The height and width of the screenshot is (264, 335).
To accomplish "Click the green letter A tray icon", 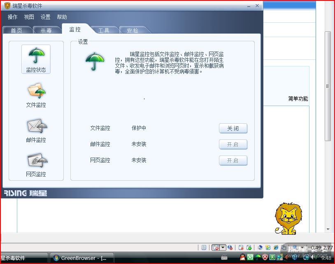I will click(x=272, y=257).
